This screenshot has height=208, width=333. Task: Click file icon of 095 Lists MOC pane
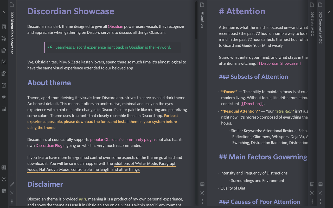tap(312, 5)
